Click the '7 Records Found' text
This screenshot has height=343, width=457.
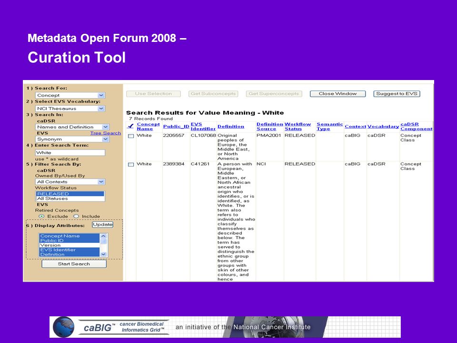(151, 119)
